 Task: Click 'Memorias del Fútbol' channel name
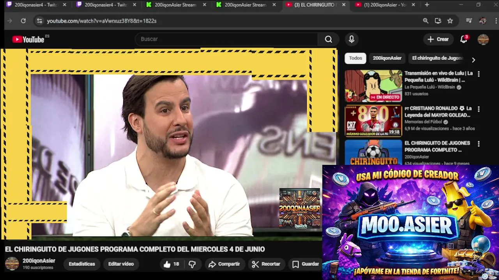coord(423,122)
